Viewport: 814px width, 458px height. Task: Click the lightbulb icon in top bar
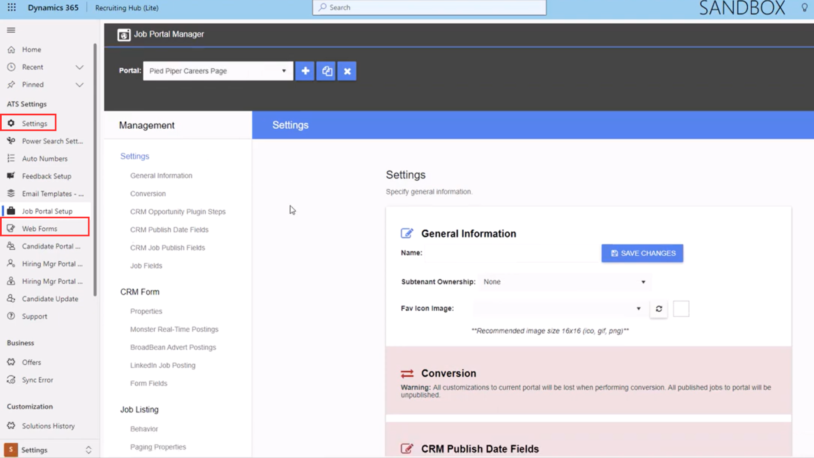804,8
